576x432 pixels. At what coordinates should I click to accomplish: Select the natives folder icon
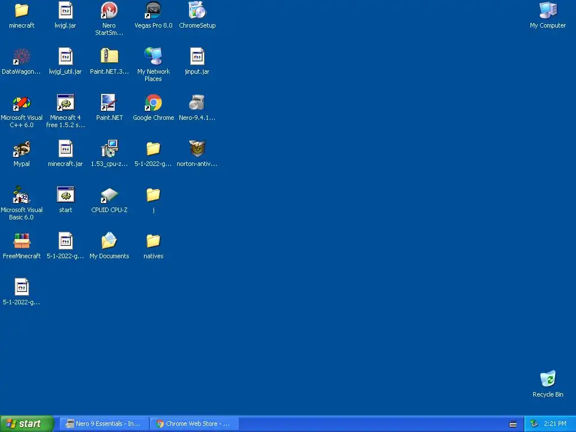pos(153,241)
